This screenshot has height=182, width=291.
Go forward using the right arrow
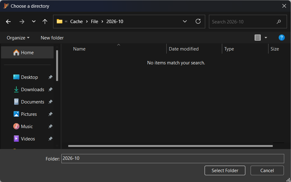pyautogui.click(x=22, y=22)
